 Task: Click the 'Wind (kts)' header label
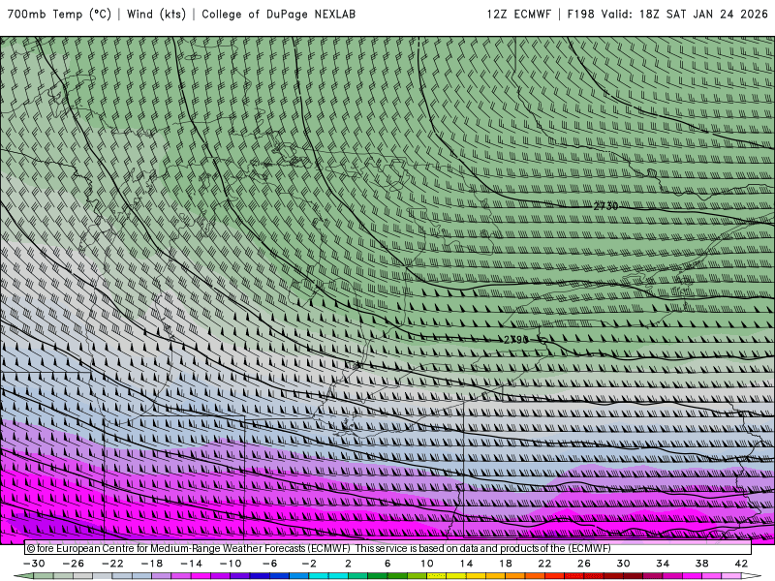pos(156,15)
